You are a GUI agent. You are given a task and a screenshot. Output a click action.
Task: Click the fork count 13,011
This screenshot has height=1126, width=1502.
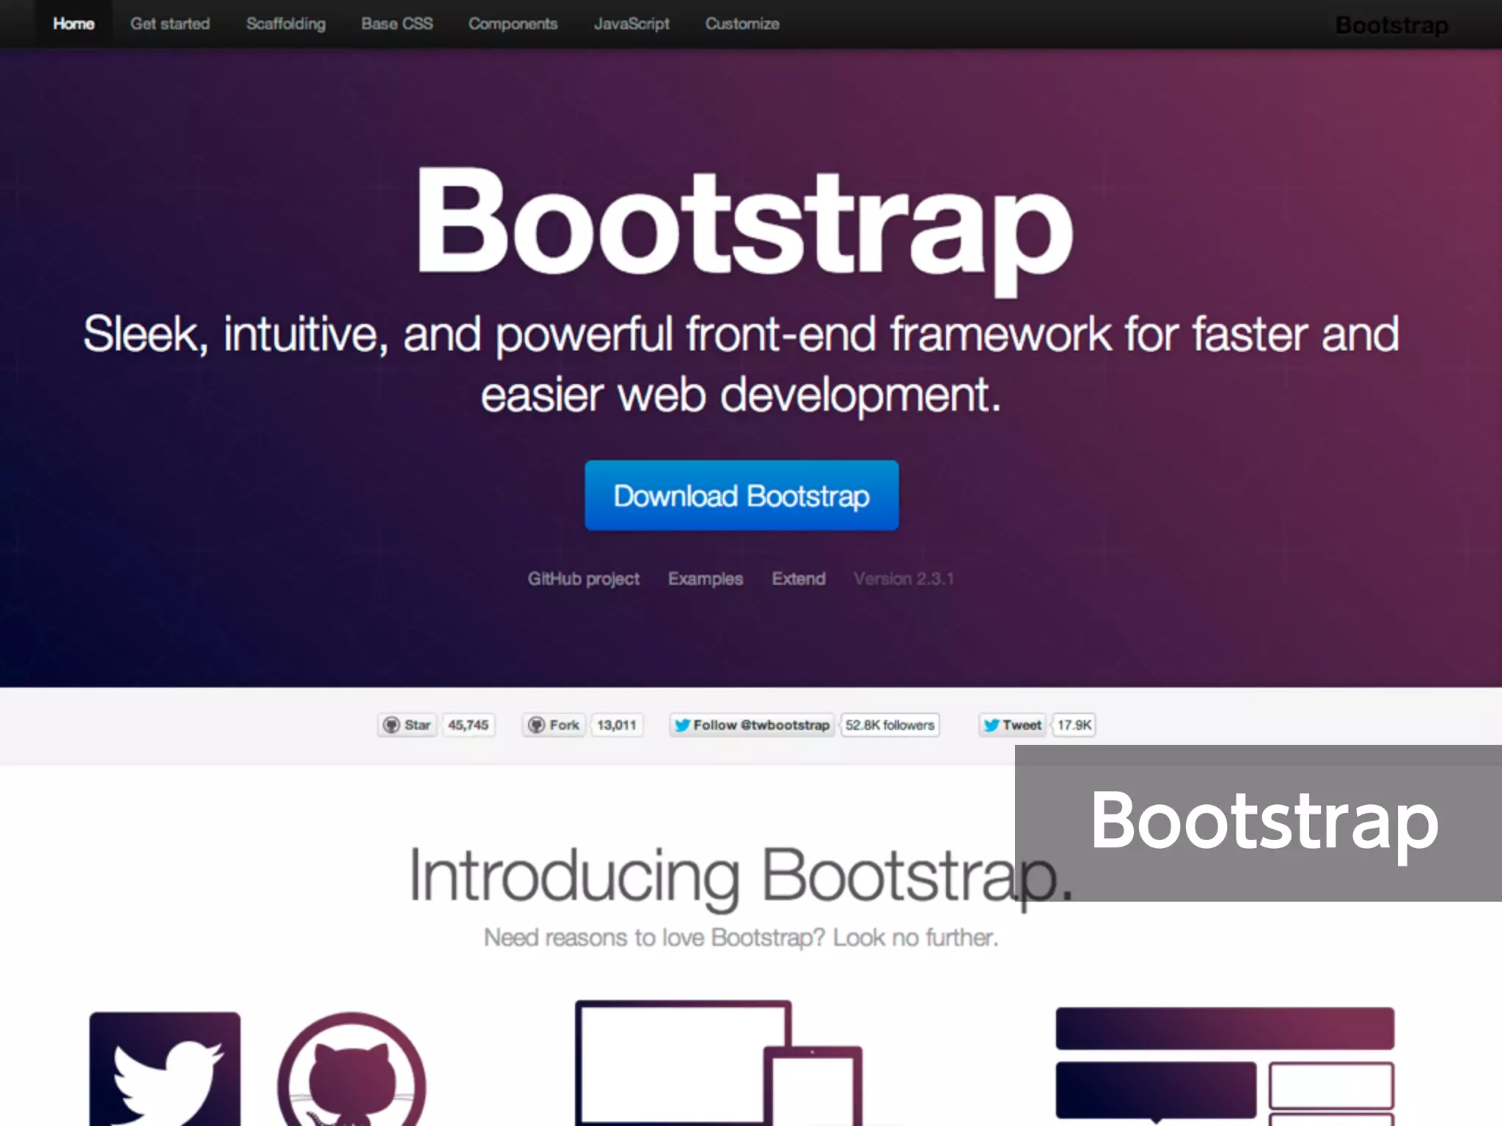pyautogui.click(x=617, y=725)
